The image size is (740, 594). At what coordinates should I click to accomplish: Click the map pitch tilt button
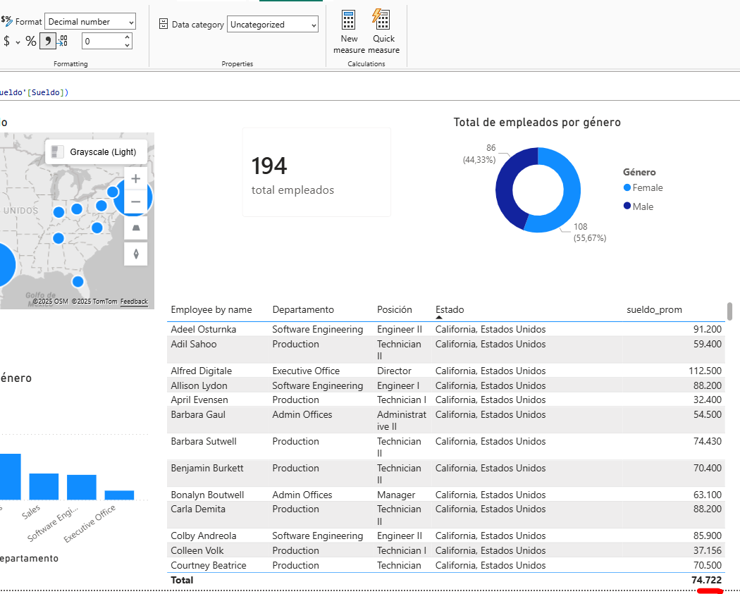coord(135,228)
